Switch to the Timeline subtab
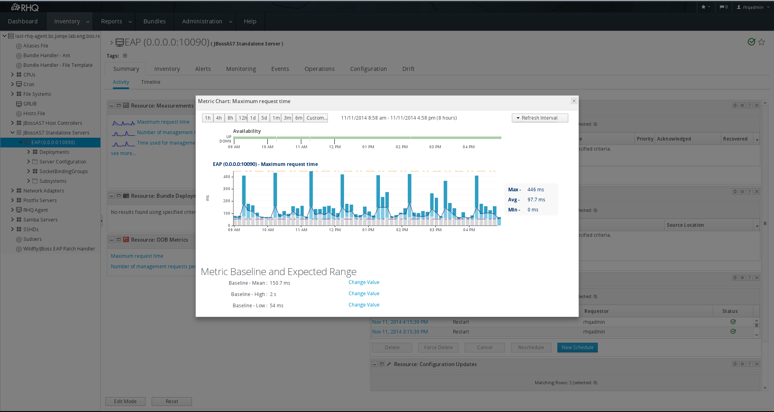Image resolution: width=774 pixels, height=412 pixels. point(150,82)
